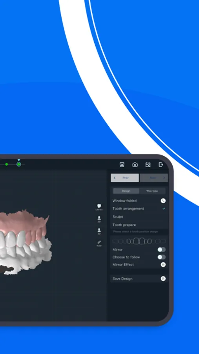
Task: Select the Tooth arrangement option
Action: click(139, 208)
